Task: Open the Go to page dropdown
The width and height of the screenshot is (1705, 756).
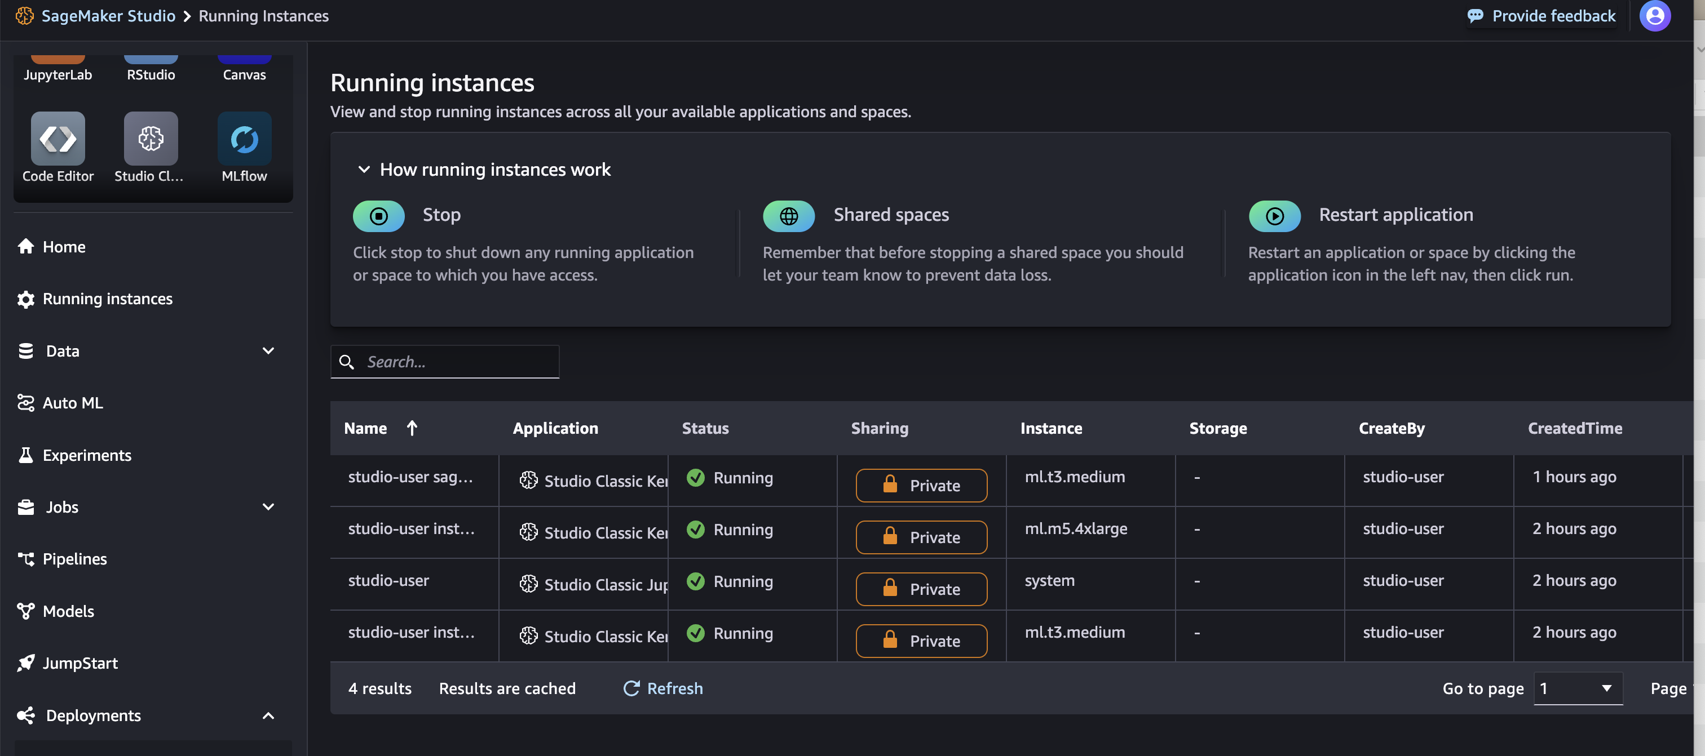Action: (x=1577, y=688)
